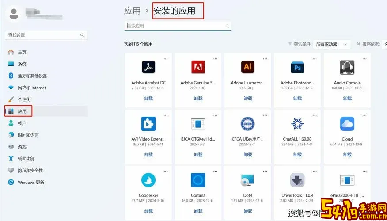Click the CFCA UKey app icon
Screen dimensions: 387x221
pyautogui.click(x=247, y=124)
